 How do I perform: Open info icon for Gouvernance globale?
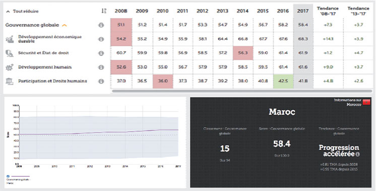[x=101, y=25]
